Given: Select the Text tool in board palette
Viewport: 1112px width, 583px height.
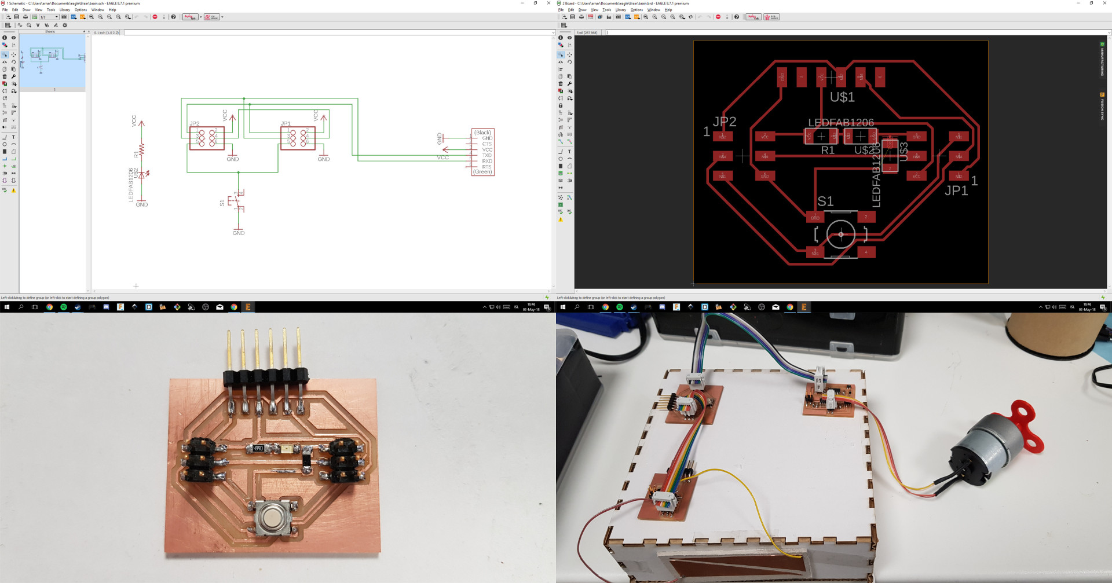Looking at the screenshot, I should 569,152.
